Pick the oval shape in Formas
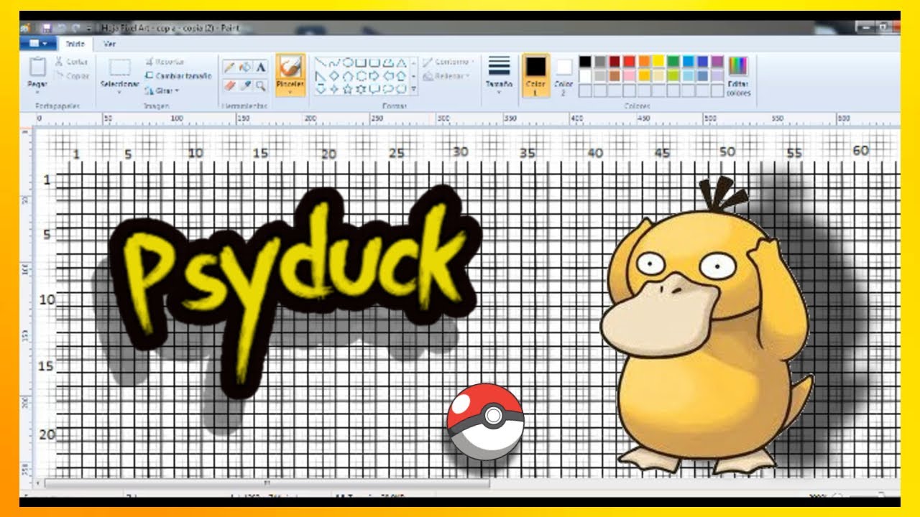Image resolution: width=920 pixels, height=517 pixels. click(x=346, y=62)
